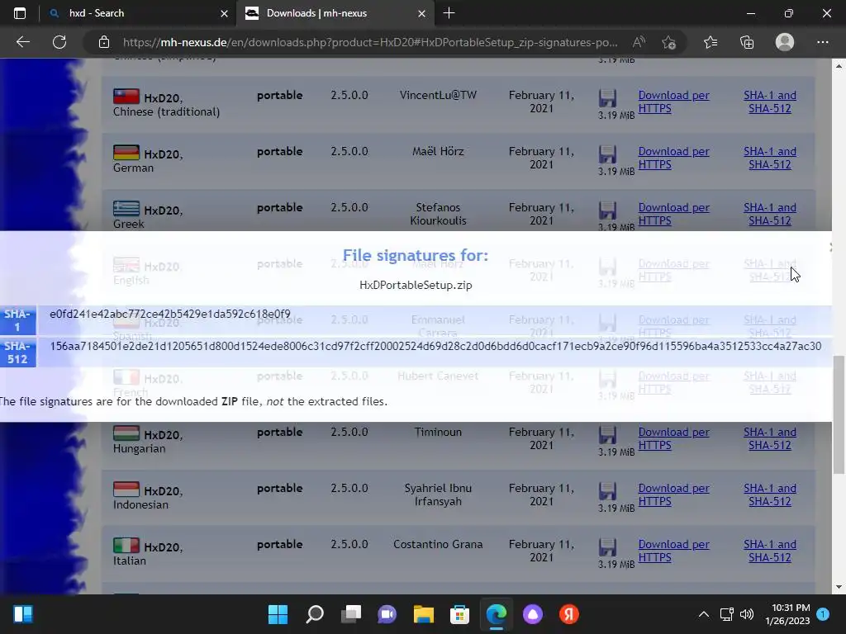Open Microsoft Store from taskbar
The height and width of the screenshot is (634, 846).
[459, 614]
